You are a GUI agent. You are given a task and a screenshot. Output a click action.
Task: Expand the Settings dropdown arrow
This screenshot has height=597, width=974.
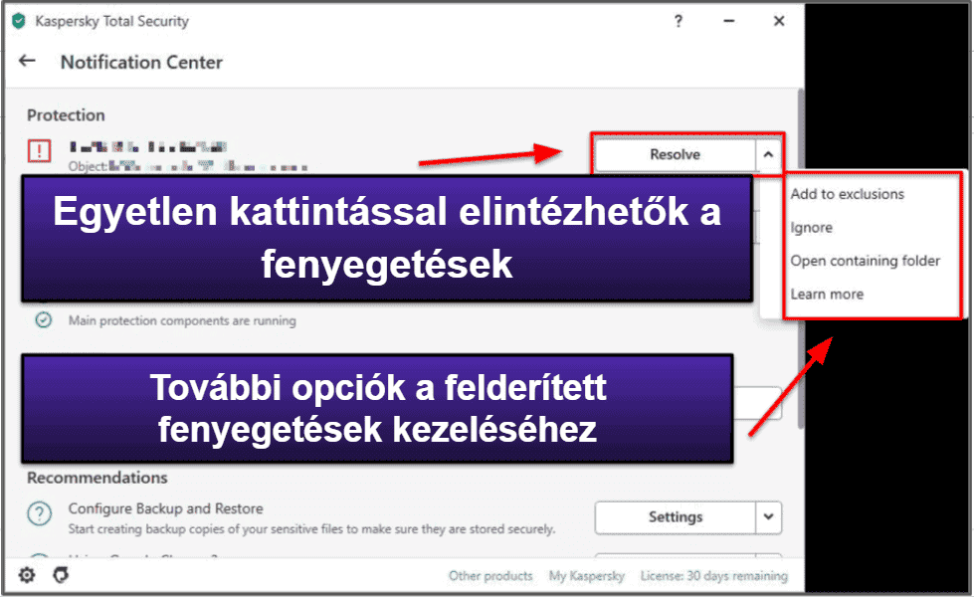pyautogui.click(x=768, y=517)
